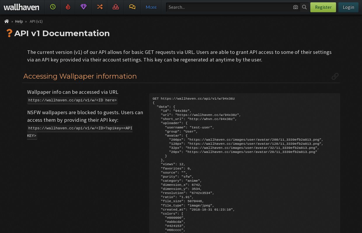Image resolution: width=362 pixels, height=233 pixels.
Task: Click the camera image-search icon
Action: tap(295, 7)
